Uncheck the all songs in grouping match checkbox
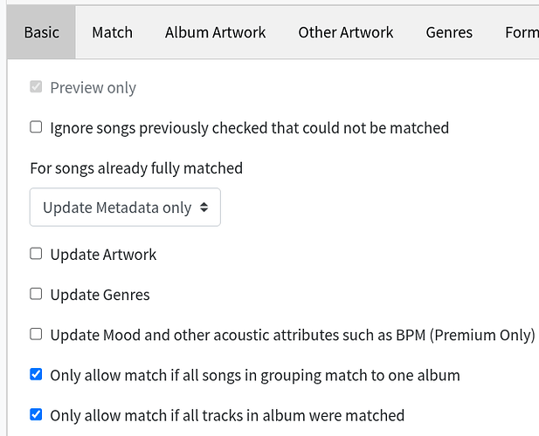 click(x=36, y=374)
